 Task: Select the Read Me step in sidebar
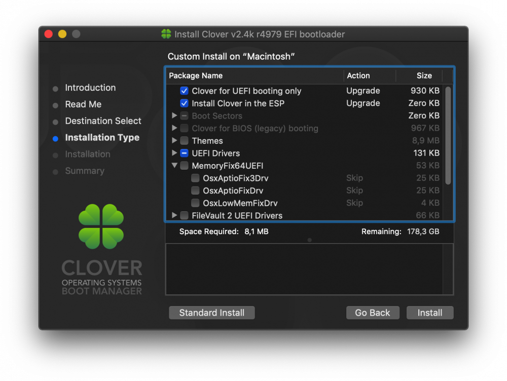83,104
